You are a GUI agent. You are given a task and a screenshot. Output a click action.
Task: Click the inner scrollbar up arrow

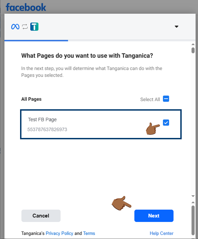point(193,44)
